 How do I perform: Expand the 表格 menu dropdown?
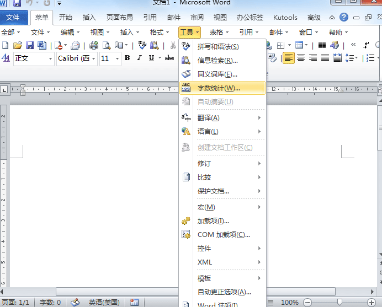pos(219,32)
